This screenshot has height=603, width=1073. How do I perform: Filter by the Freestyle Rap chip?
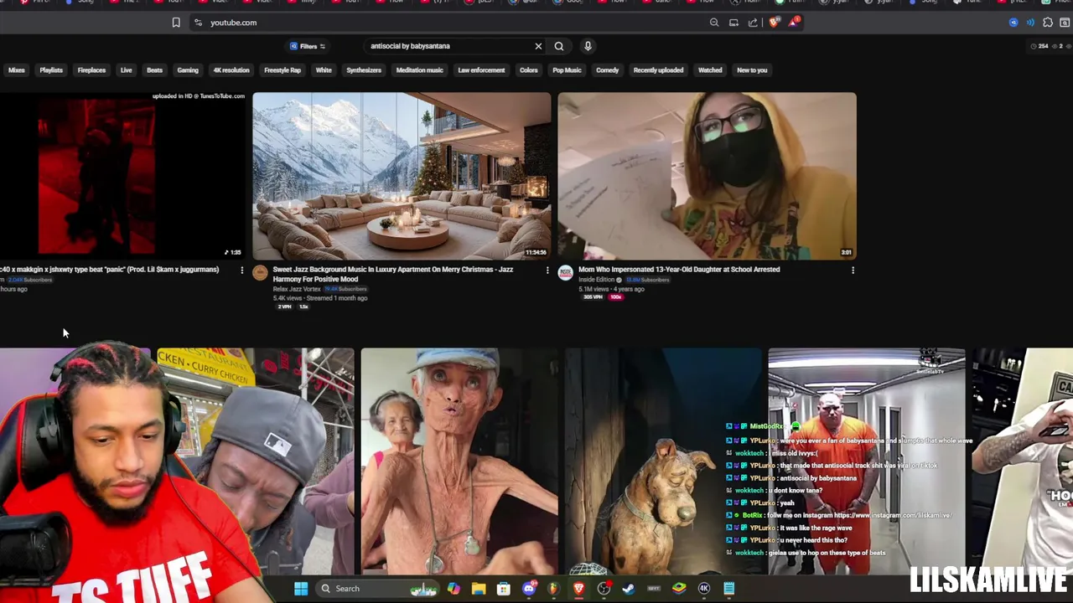click(283, 70)
